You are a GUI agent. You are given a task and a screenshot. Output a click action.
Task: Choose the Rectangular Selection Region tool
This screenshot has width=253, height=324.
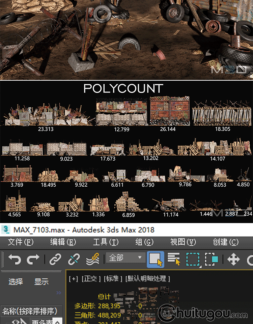click(193, 259)
